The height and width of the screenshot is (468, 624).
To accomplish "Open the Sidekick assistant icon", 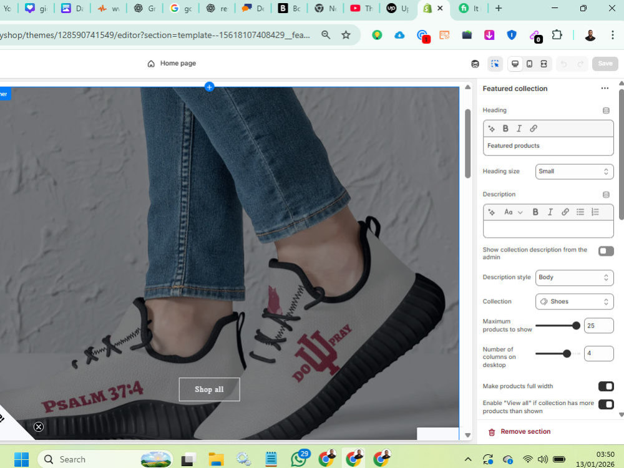I will [x=475, y=64].
